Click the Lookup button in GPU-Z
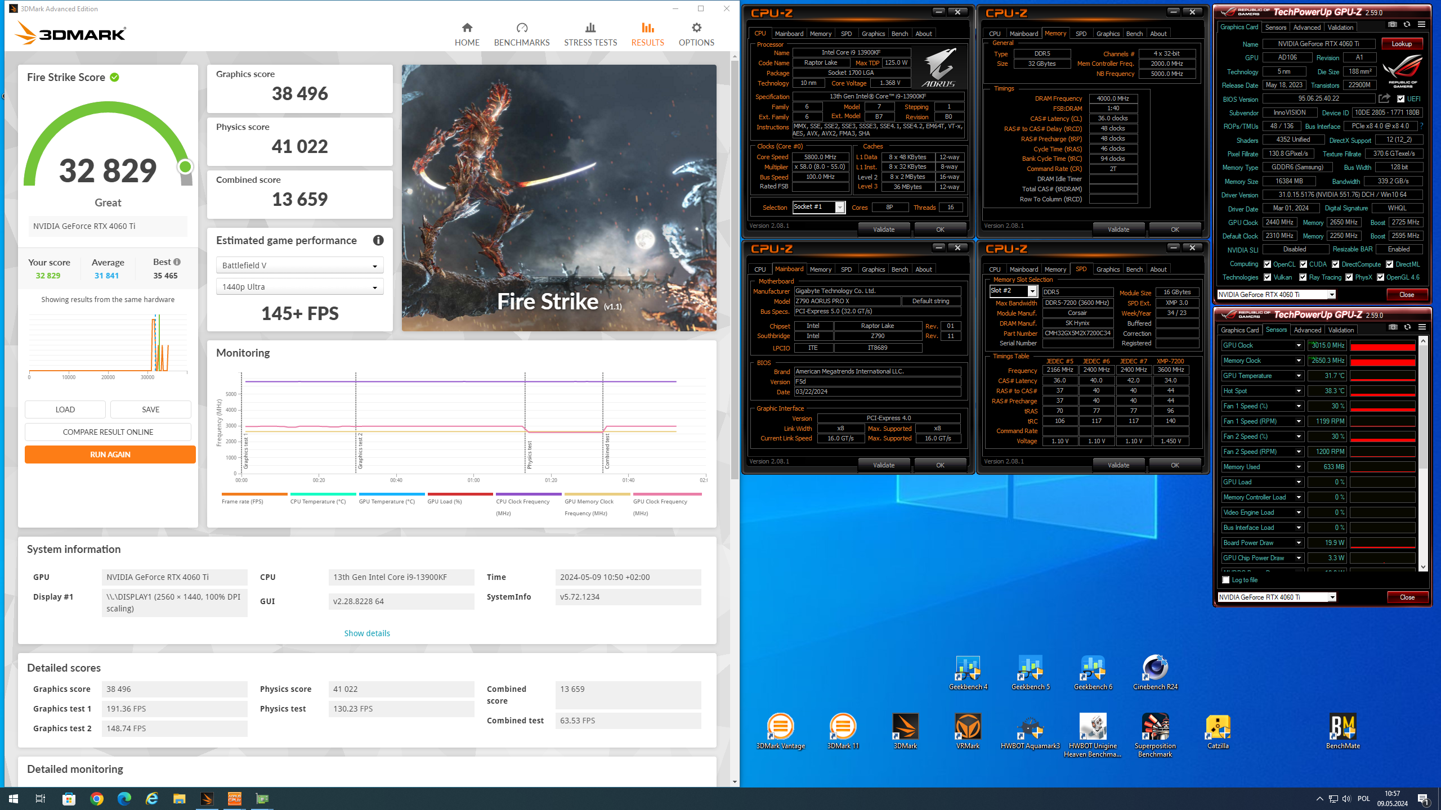 [1402, 44]
